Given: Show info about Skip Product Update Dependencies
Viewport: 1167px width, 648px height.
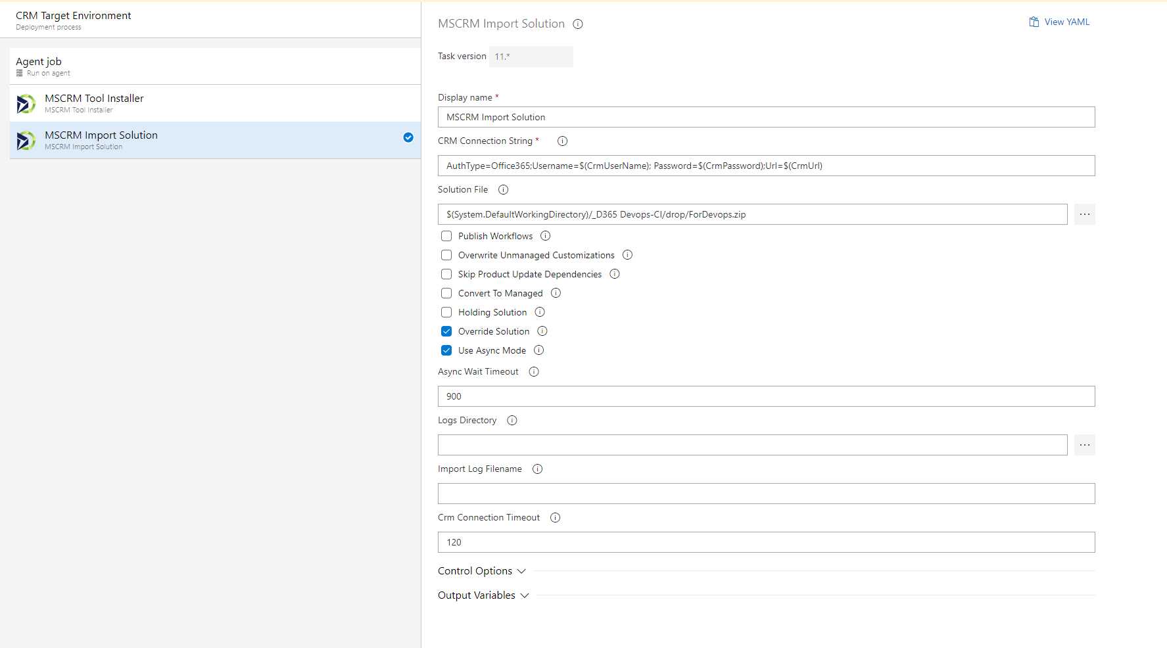Looking at the screenshot, I should click(x=614, y=274).
